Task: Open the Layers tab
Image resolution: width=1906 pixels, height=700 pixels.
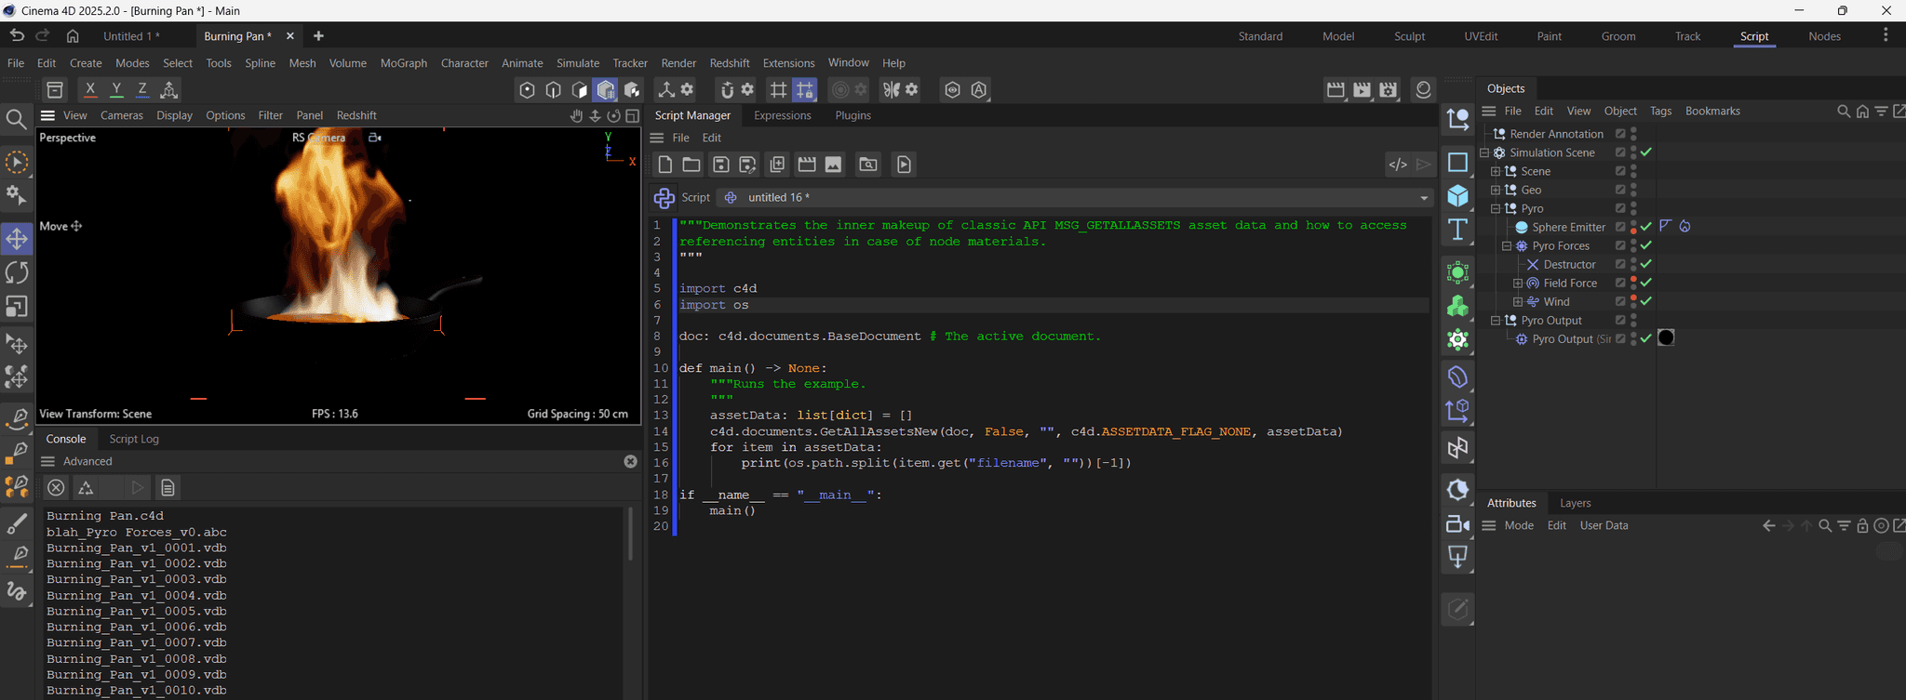Action: click(x=1575, y=503)
